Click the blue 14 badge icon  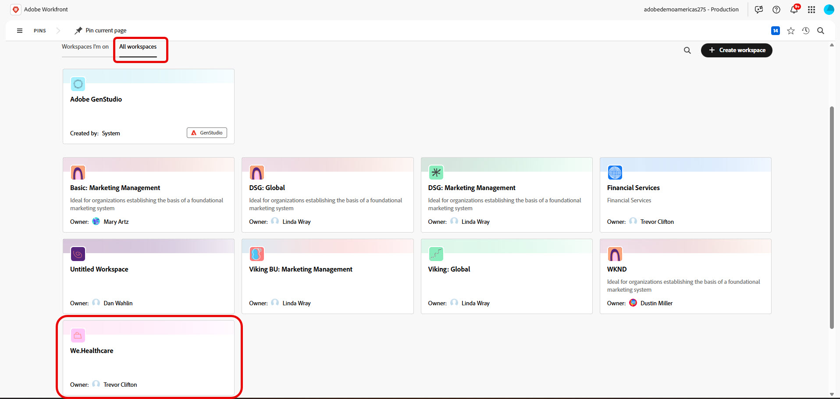tap(776, 31)
